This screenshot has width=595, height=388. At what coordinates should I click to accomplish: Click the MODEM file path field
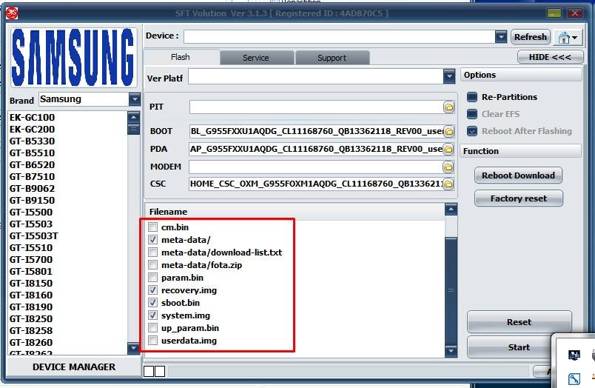(x=316, y=167)
